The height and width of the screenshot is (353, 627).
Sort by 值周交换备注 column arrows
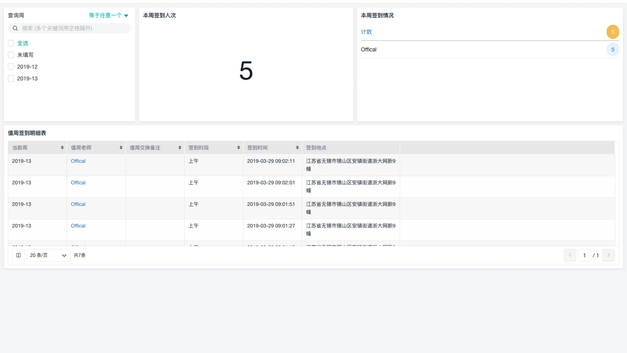coord(180,147)
